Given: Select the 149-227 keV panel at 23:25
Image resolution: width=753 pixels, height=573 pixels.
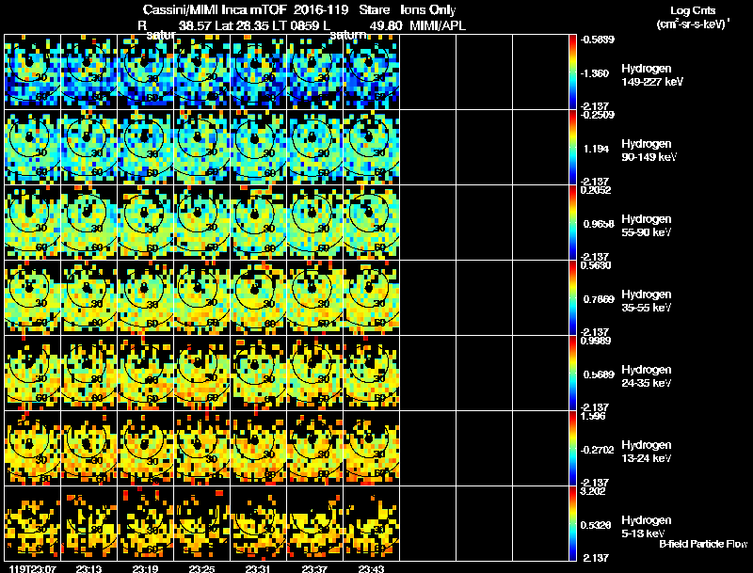Looking at the screenshot, I should (202, 72).
